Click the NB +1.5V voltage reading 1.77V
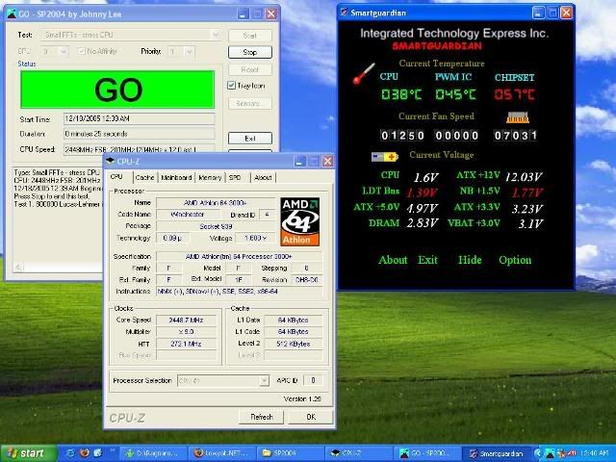Screen dimensions: 616x462 527,192
